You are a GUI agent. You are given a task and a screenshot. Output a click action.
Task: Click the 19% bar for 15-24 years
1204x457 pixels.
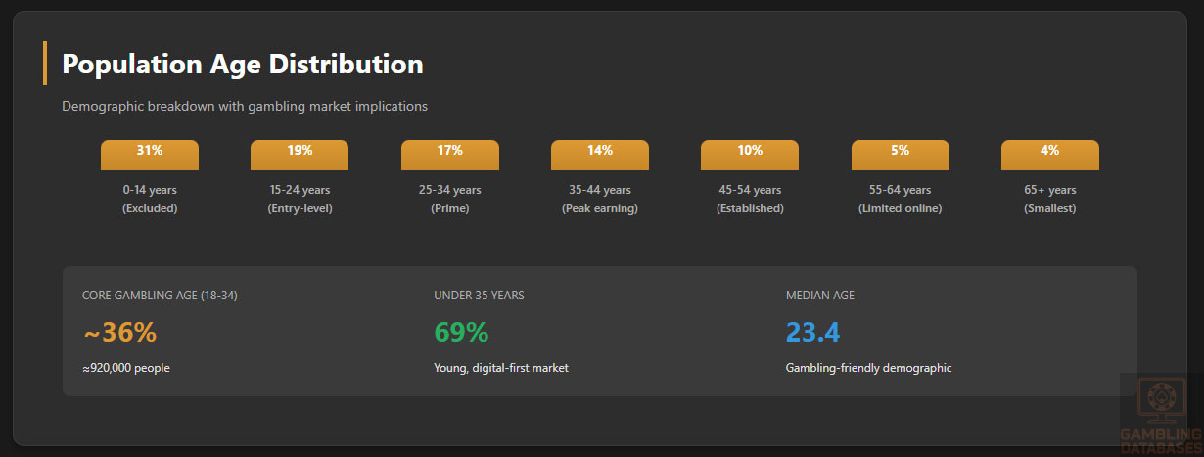click(x=300, y=155)
